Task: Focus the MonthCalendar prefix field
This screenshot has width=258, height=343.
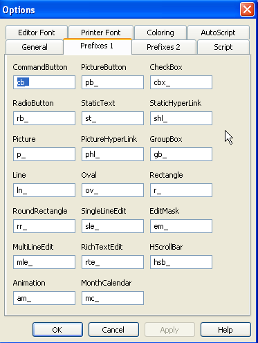Action: tap(113, 298)
